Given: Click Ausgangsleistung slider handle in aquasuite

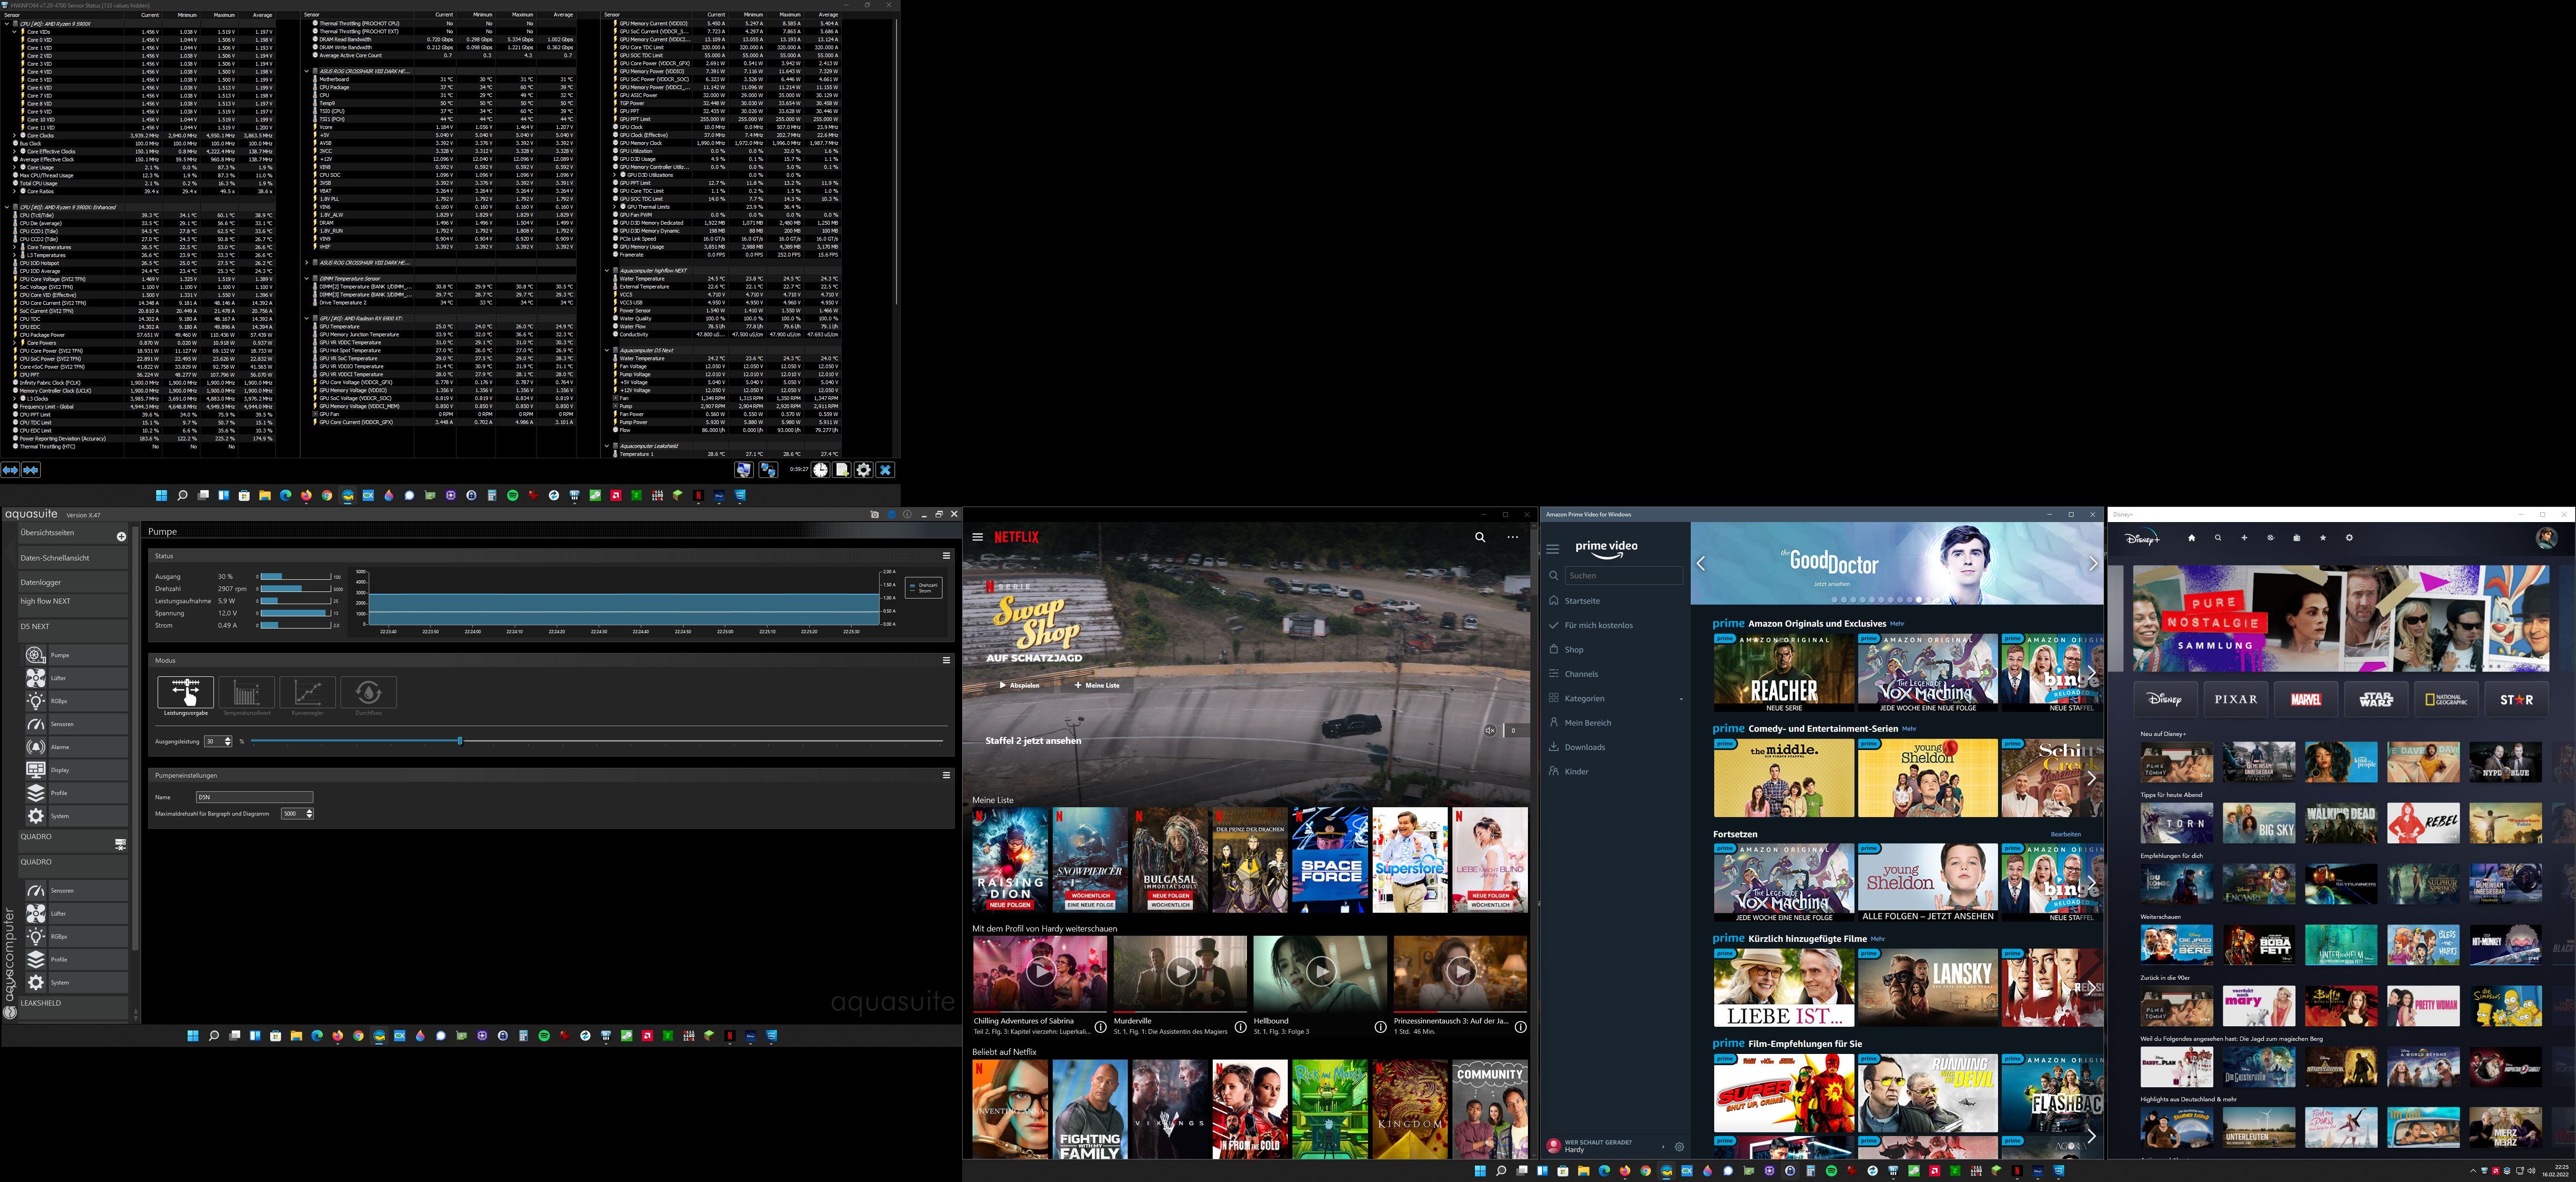Looking at the screenshot, I should (x=460, y=741).
